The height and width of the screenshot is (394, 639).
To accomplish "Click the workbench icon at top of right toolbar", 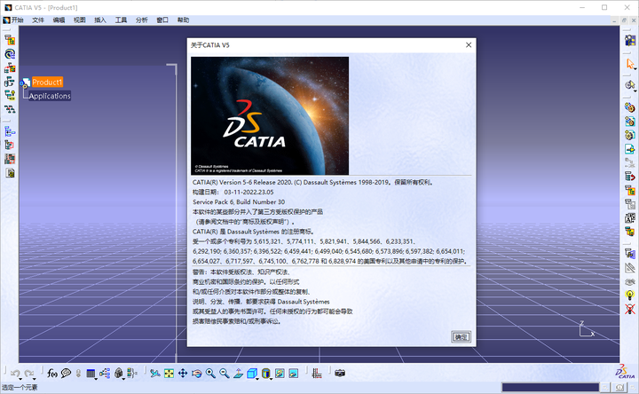I will 630,40.
